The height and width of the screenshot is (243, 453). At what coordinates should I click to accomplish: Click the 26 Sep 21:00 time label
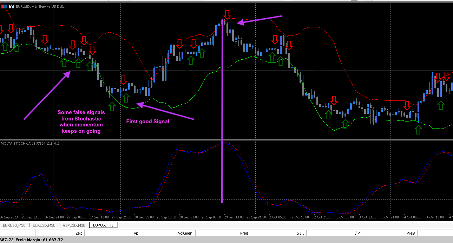tap(54, 217)
